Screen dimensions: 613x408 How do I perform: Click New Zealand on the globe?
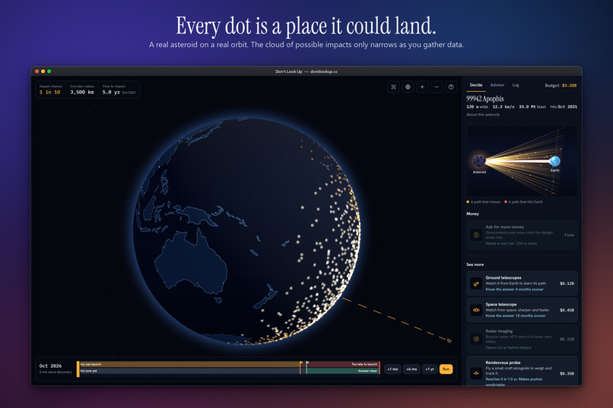pos(266,298)
